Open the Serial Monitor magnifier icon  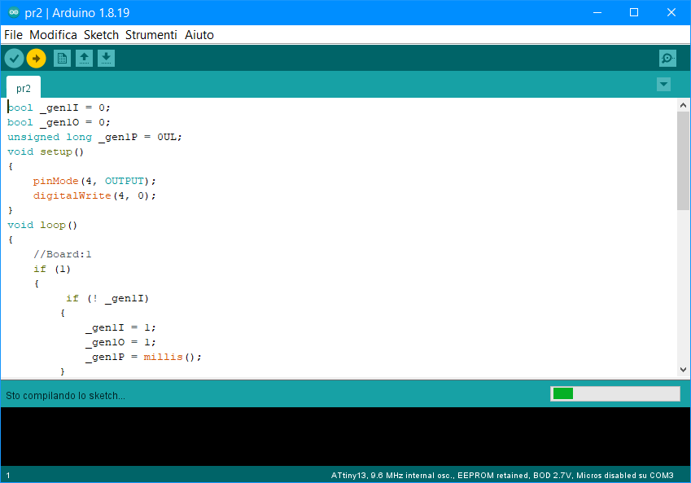tap(667, 58)
